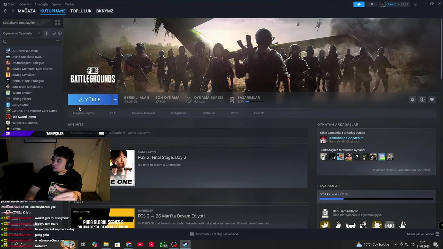443x249 pixels.
Task: Select Euro Truck Simulator 2 in library
Action: click(27, 87)
